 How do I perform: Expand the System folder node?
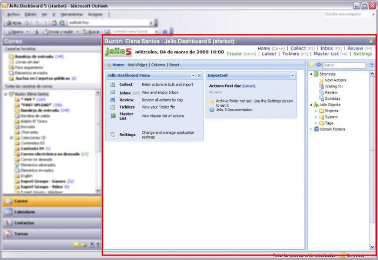point(316,117)
